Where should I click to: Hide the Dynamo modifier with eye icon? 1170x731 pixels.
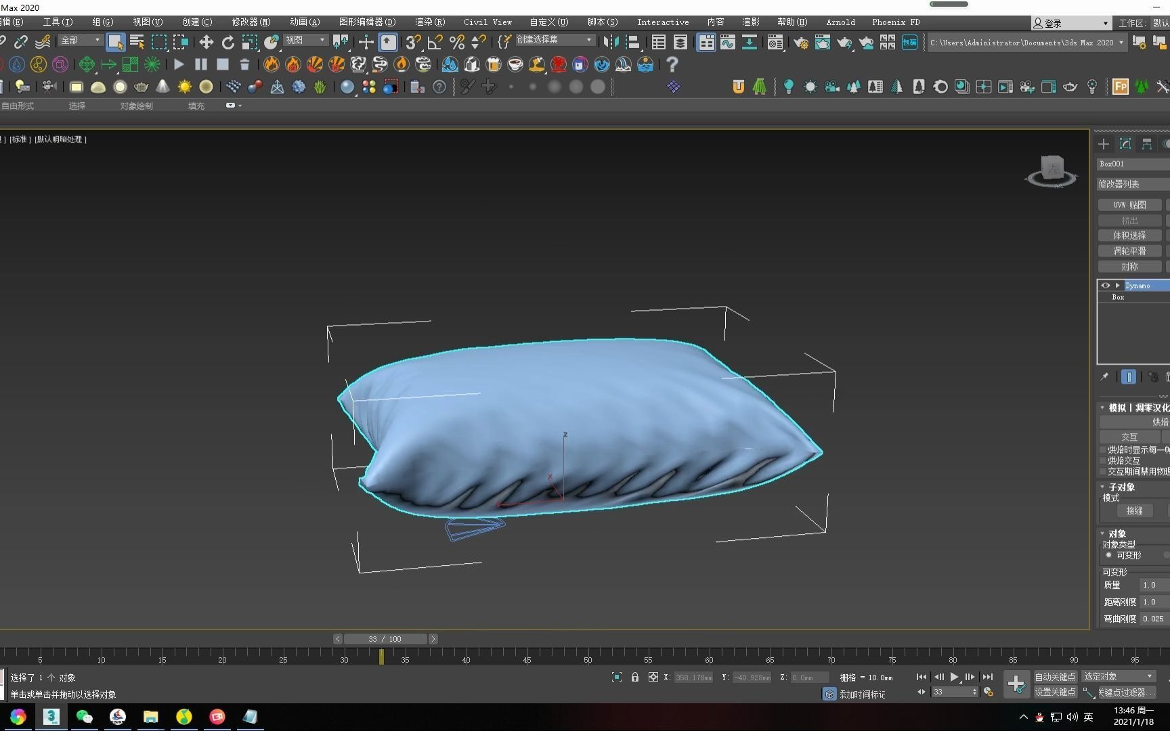1105,286
